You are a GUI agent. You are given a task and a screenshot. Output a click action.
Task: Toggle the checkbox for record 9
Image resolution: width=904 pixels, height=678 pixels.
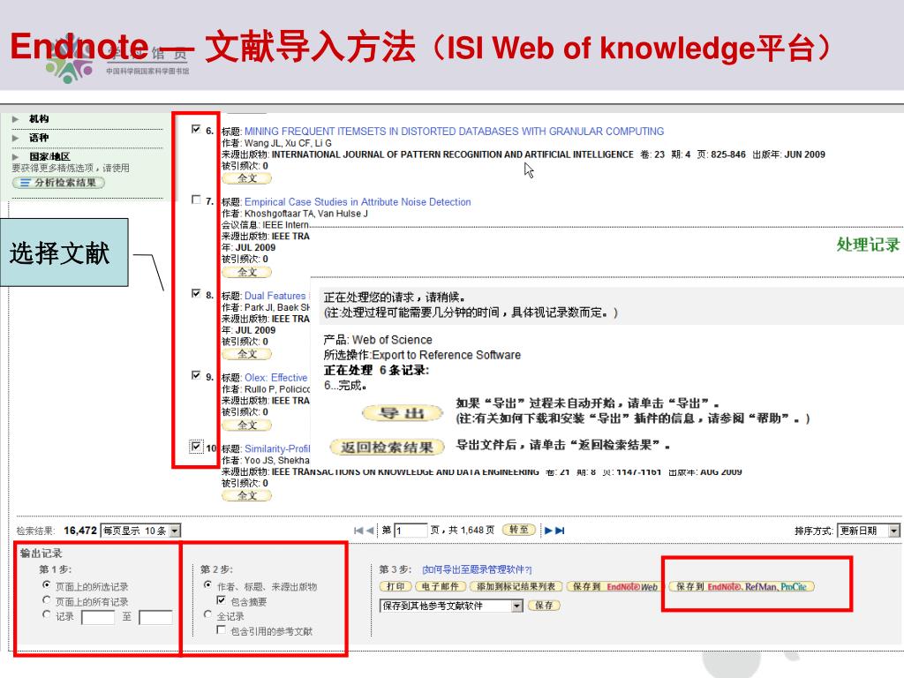click(x=196, y=375)
